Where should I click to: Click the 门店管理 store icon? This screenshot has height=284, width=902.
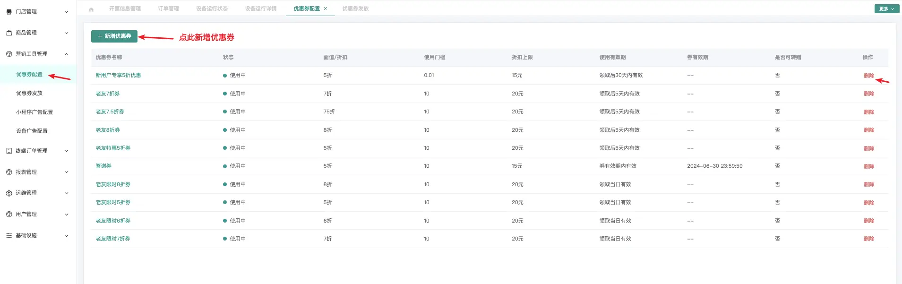[x=9, y=11]
